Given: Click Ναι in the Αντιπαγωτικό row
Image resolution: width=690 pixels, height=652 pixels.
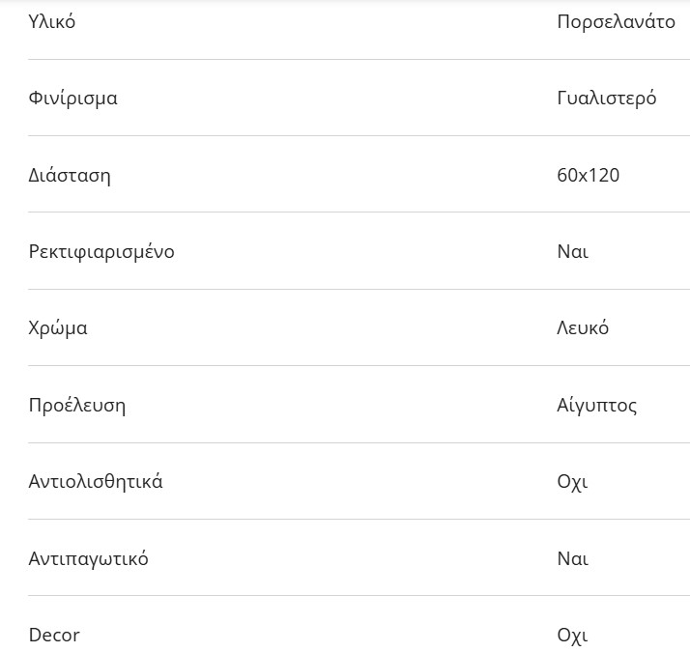Looking at the screenshot, I should pyautogui.click(x=573, y=559).
